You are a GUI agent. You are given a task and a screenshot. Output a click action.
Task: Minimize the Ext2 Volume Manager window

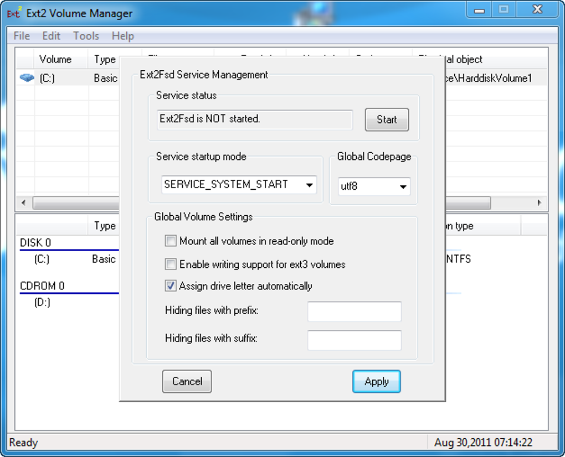tap(479, 10)
